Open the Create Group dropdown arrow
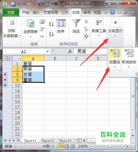Viewport: 138px width, 152px height. tap(115, 67)
